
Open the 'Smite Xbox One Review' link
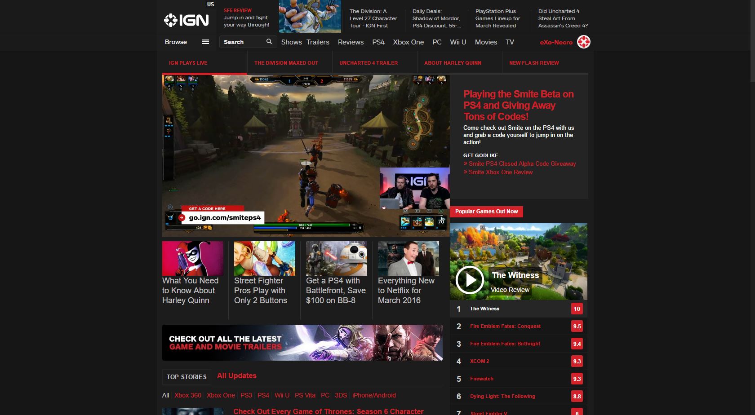click(501, 172)
